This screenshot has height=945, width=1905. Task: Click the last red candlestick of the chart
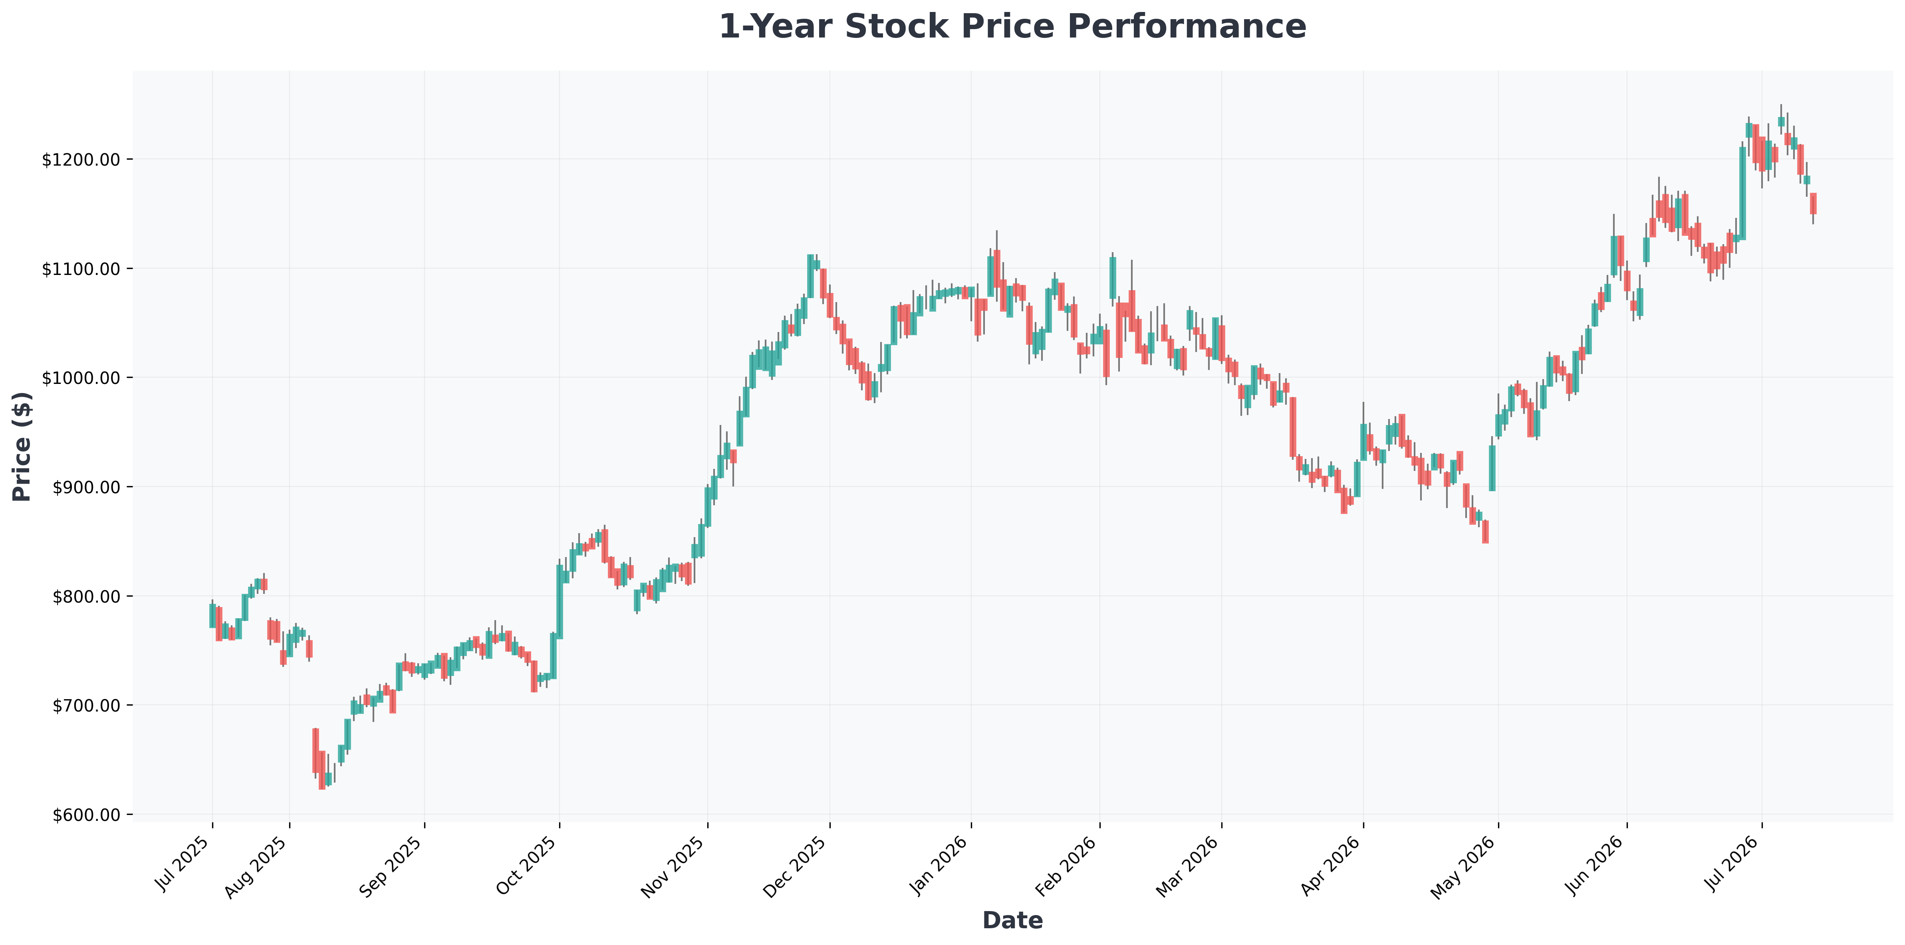1813,203
